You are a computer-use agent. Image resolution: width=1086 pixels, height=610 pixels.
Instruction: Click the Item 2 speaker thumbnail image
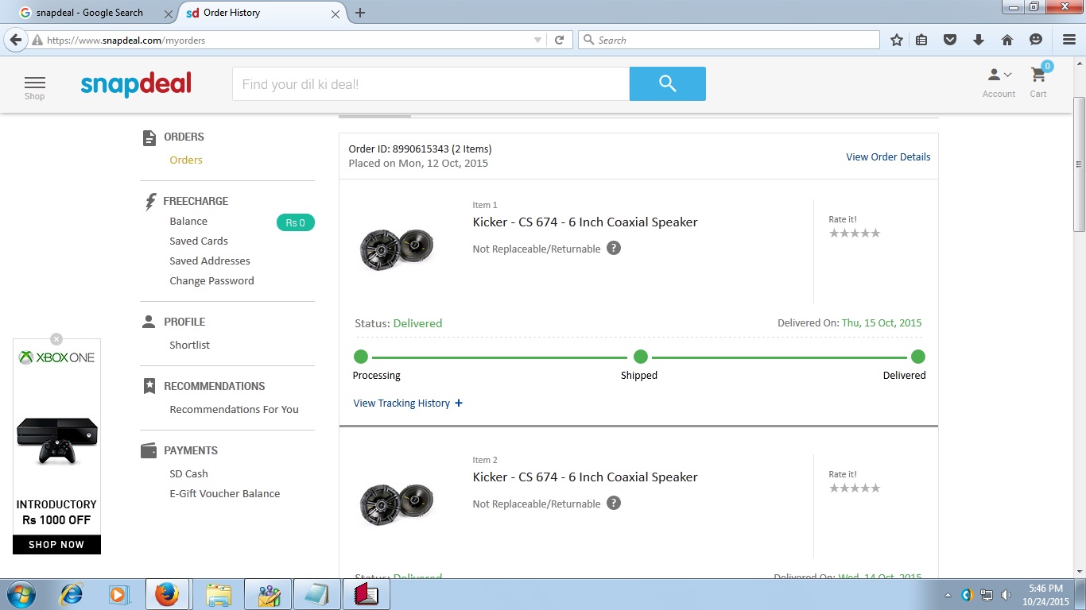(396, 505)
